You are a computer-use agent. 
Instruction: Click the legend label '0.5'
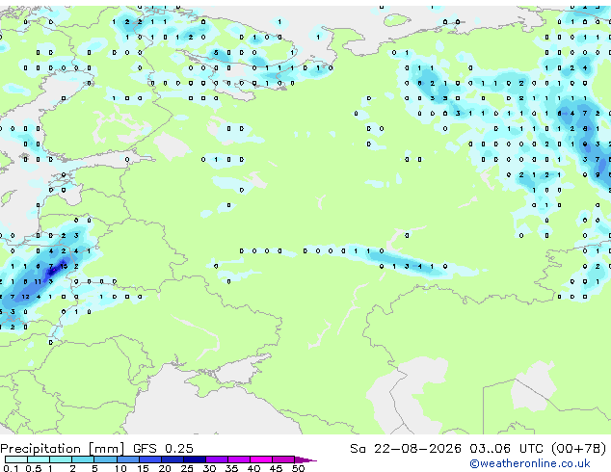34,468
